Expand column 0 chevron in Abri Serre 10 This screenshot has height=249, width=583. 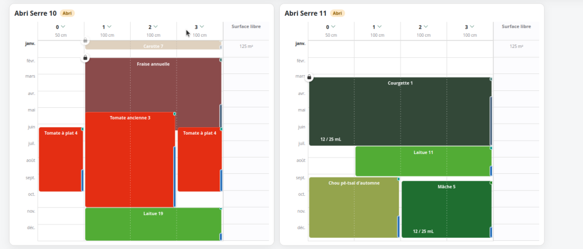63,26
